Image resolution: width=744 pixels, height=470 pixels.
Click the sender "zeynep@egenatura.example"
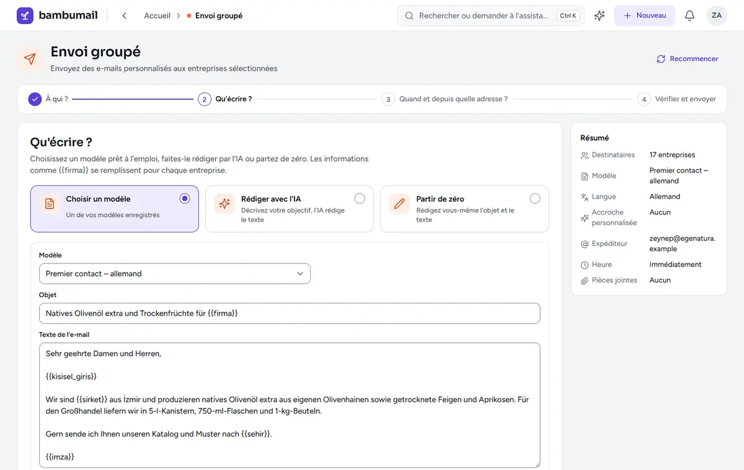(682, 244)
